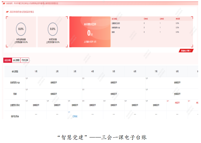
Task: Click the 2月 column header
Action: tap(57, 71)
